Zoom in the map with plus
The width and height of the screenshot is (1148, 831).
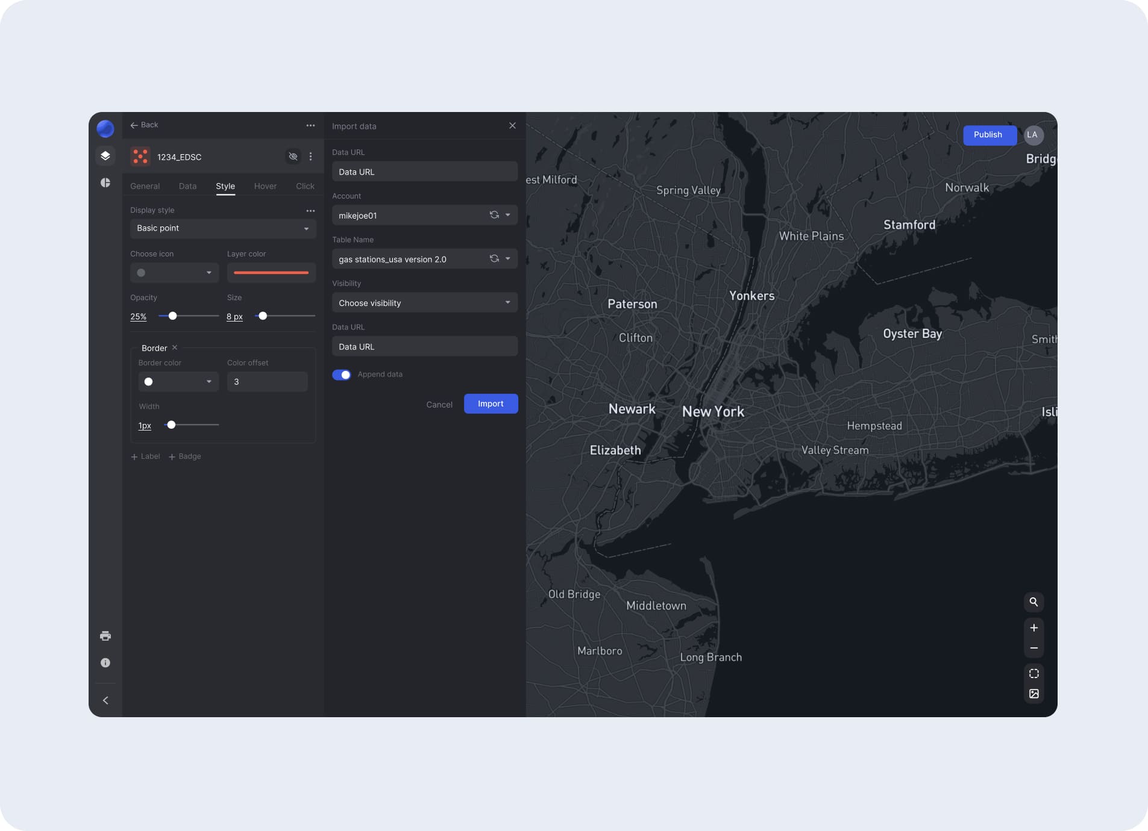coord(1034,627)
